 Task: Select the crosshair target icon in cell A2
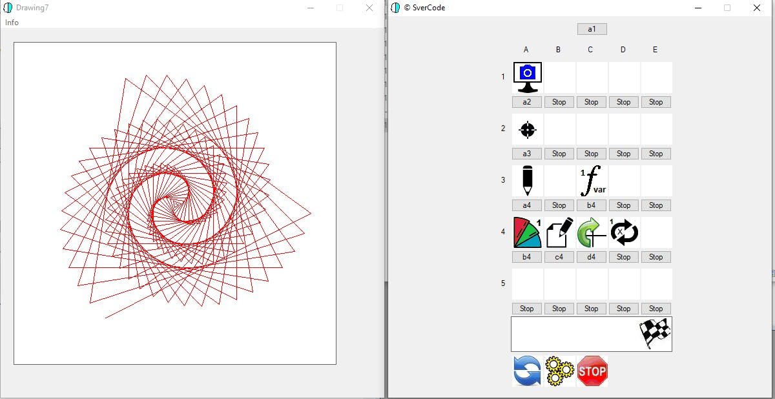528,129
